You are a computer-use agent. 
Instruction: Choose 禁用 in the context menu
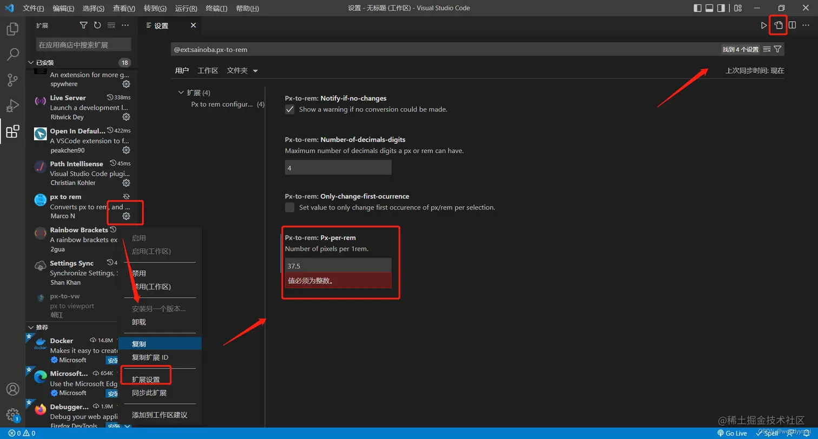(x=160, y=273)
